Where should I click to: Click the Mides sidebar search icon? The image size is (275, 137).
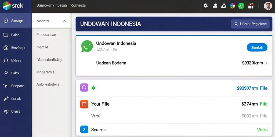6,60
